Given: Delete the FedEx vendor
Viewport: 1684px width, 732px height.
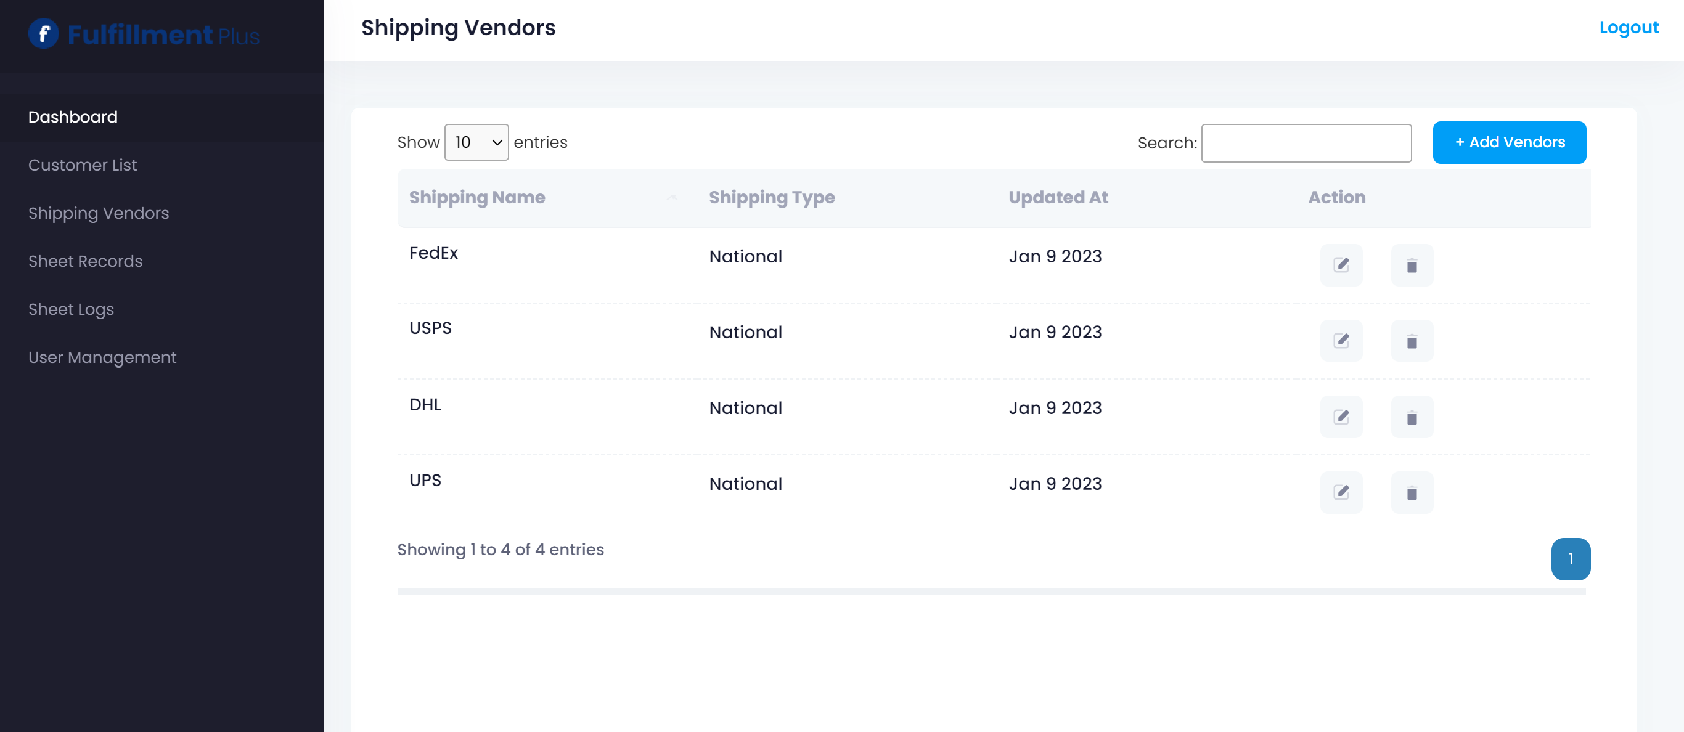Looking at the screenshot, I should coord(1412,265).
